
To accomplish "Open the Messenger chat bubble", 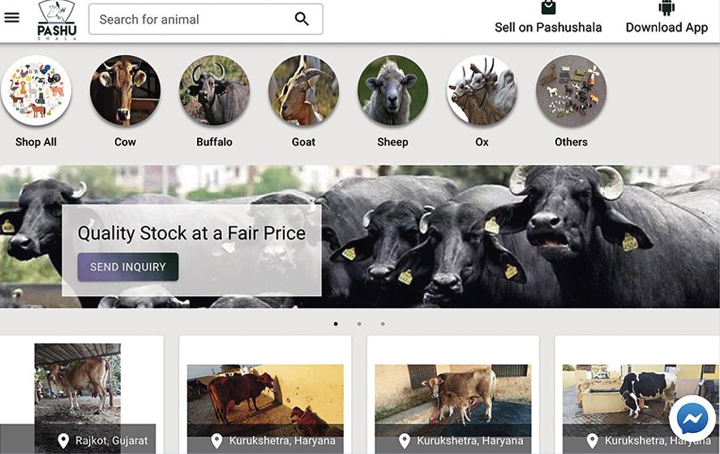I will coord(692,418).
